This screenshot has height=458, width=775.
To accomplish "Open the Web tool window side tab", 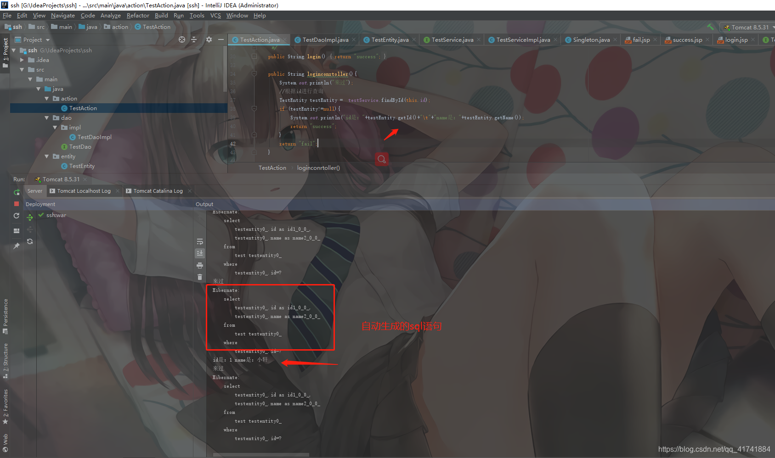I will click(5, 443).
